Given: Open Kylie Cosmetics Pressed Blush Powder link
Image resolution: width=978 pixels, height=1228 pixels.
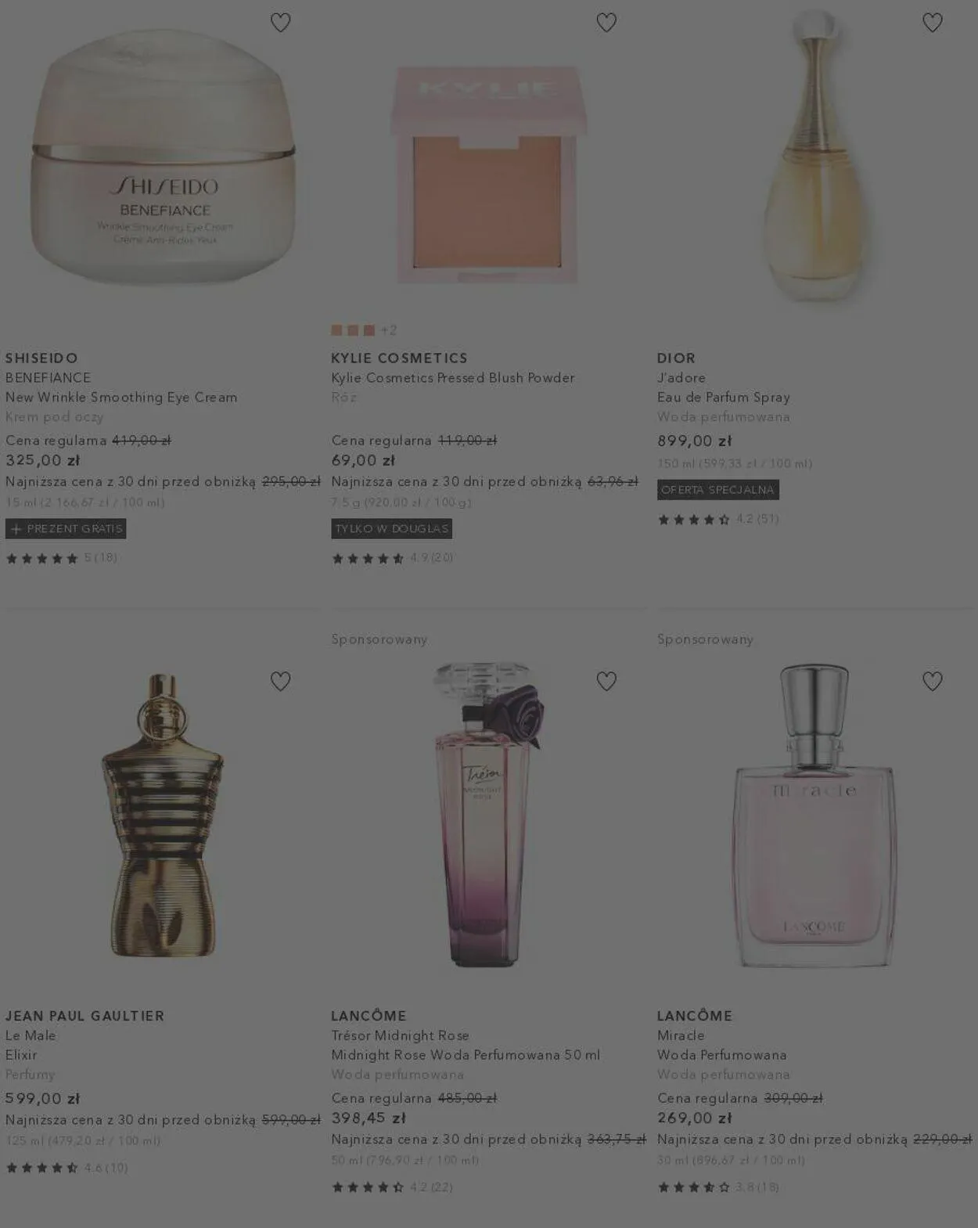Looking at the screenshot, I should click(x=452, y=378).
